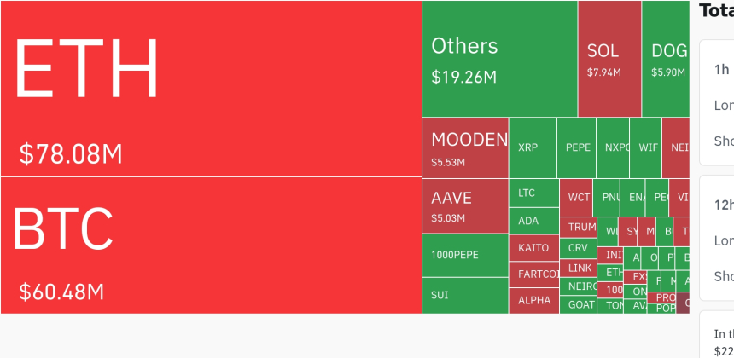Select the 1000PEPE tile
The height and width of the screenshot is (358, 734).
coord(465,255)
